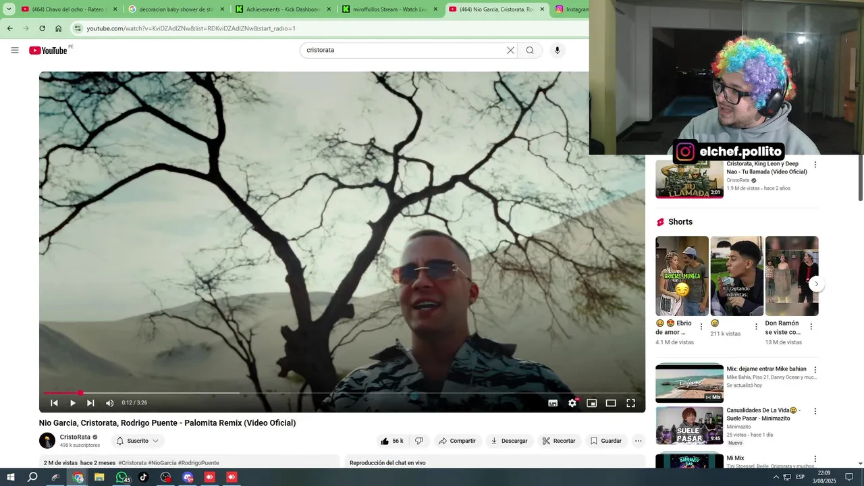
Task: Click the CristoRata channel name link
Action: click(x=75, y=437)
